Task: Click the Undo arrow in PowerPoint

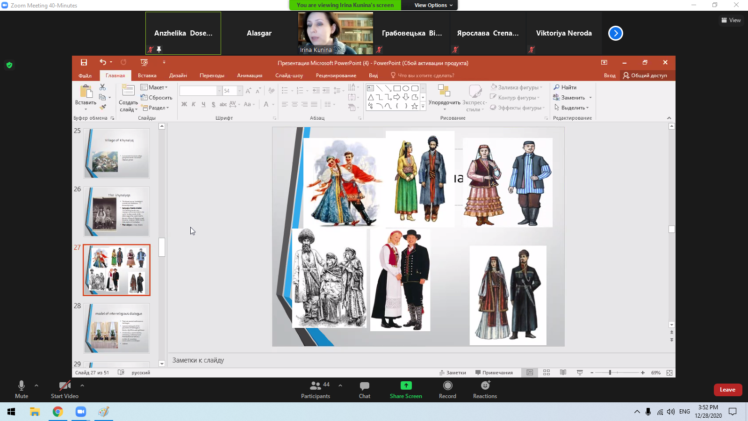Action: [x=102, y=62]
